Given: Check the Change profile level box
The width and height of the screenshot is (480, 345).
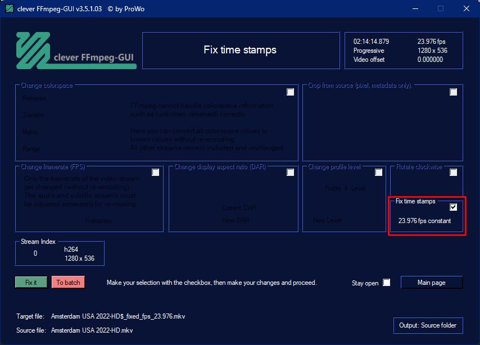Looking at the screenshot, I should pyautogui.click(x=379, y=172).
